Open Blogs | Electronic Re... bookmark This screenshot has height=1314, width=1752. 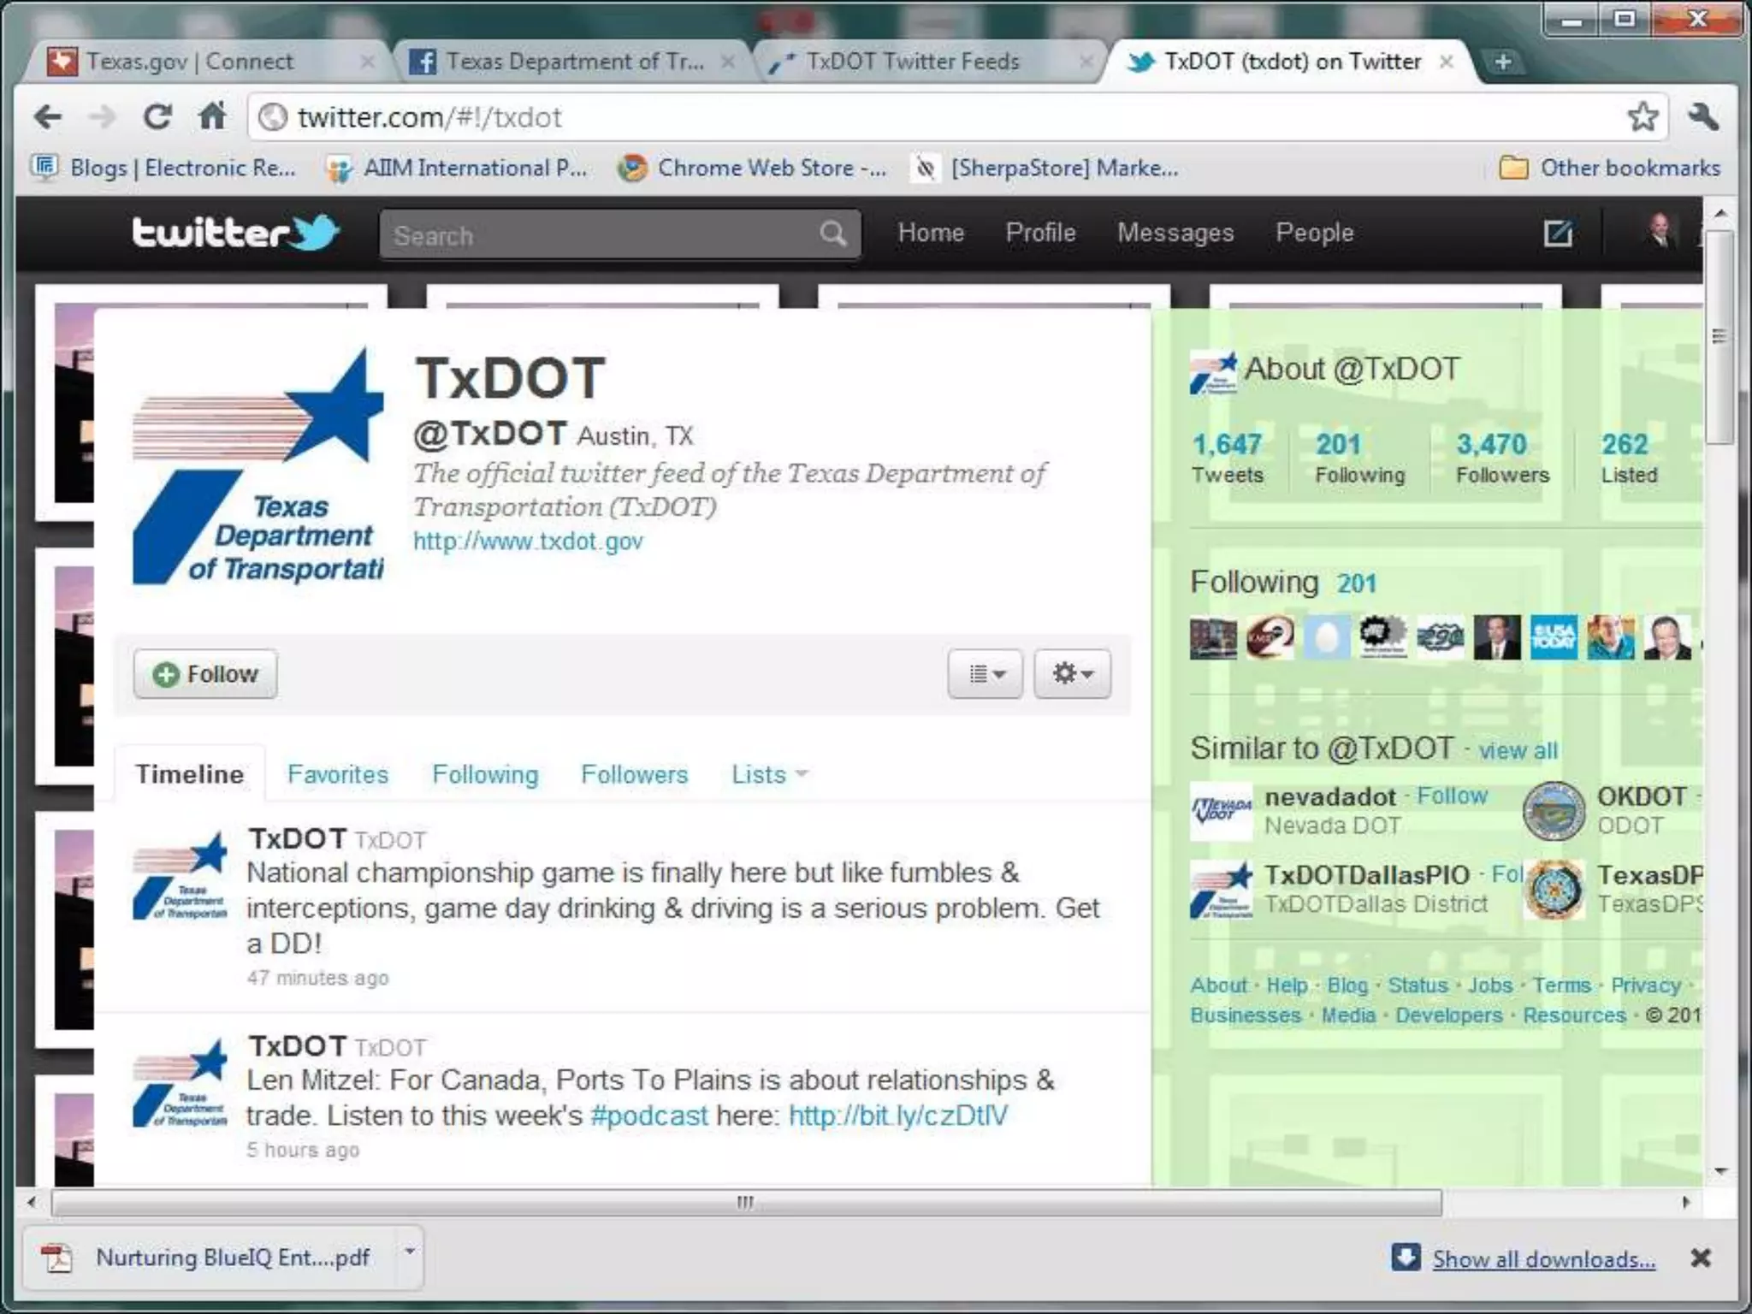pyautogui.click(x=163, y=168)
